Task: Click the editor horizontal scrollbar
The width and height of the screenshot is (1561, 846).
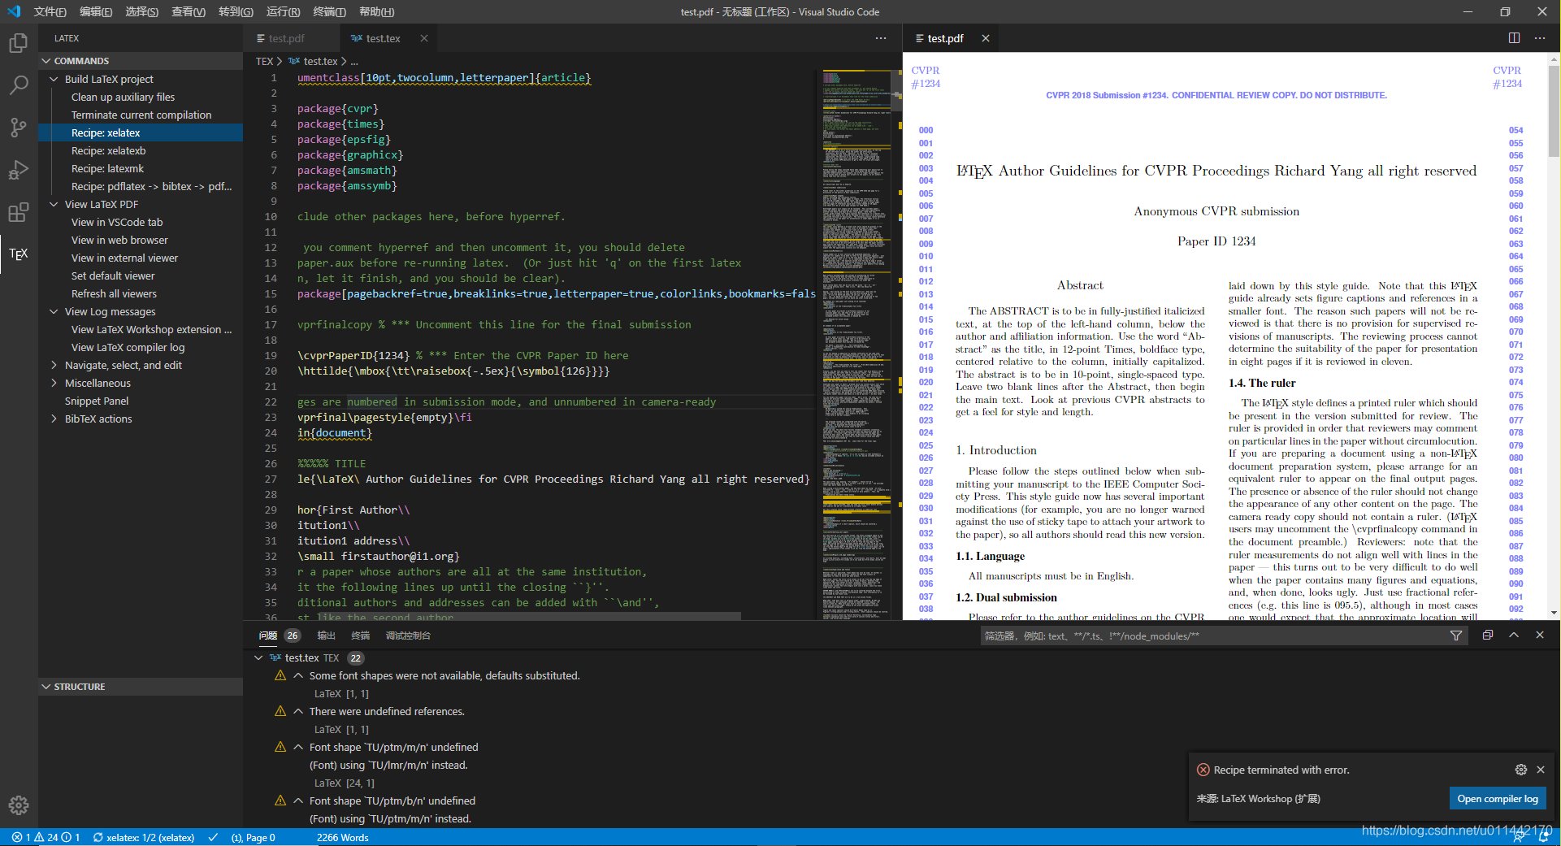Action: [518, 616]
